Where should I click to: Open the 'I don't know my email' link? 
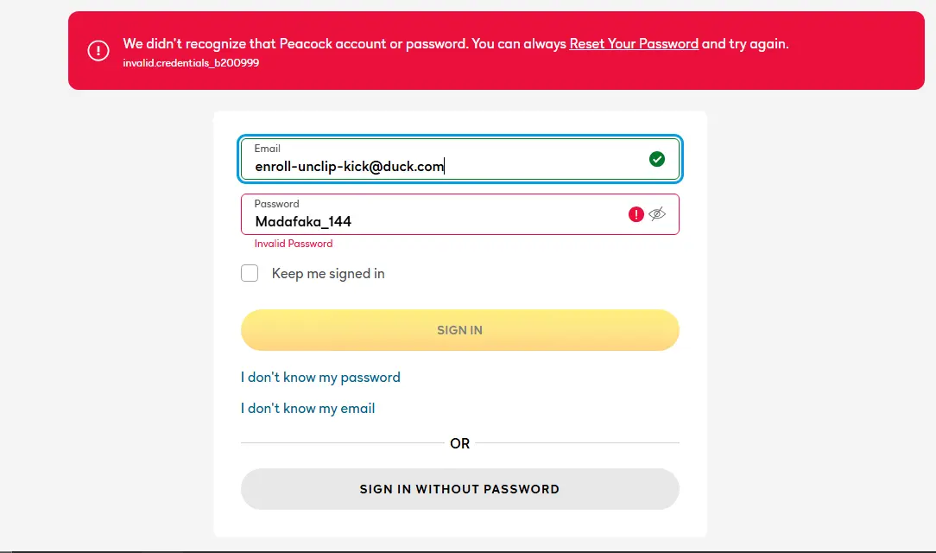coord(308,409)
